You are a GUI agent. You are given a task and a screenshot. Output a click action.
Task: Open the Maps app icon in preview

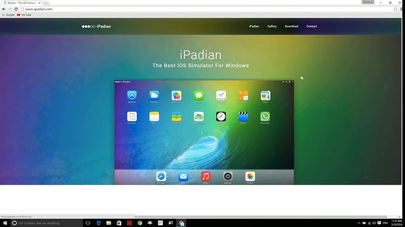click(x=265, y=96)
